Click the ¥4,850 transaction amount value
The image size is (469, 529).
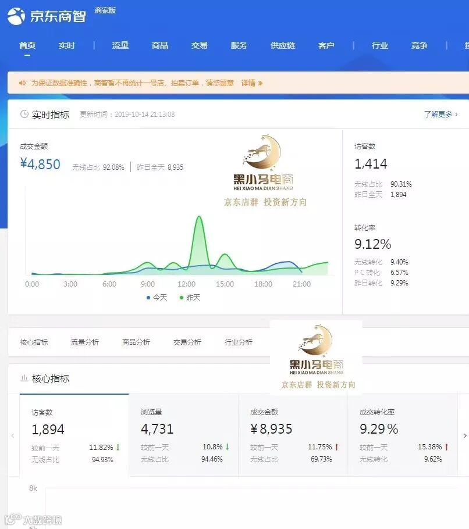coord(40,165)
